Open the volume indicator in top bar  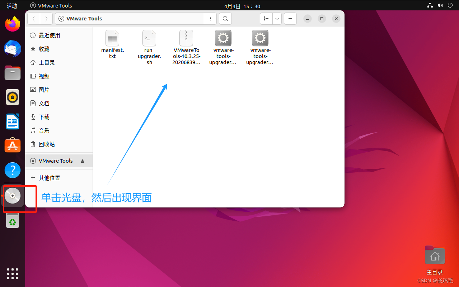(440, 5)
